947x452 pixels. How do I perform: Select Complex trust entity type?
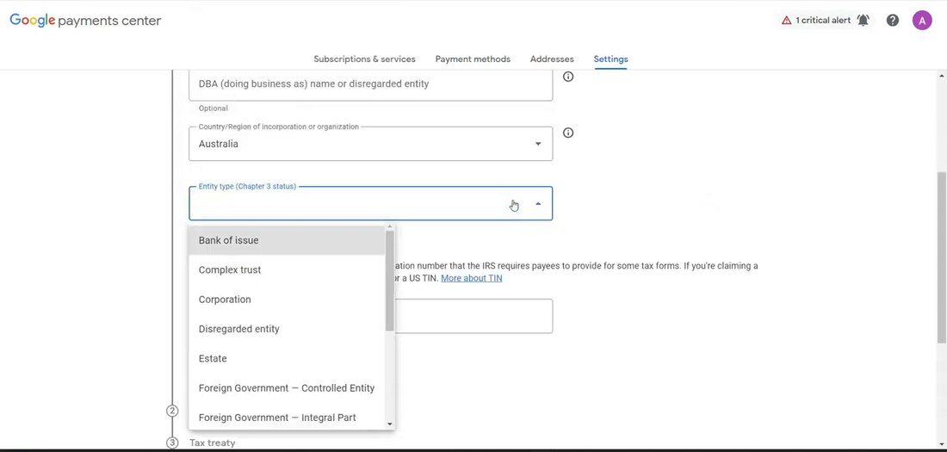[x=287, y=270]
